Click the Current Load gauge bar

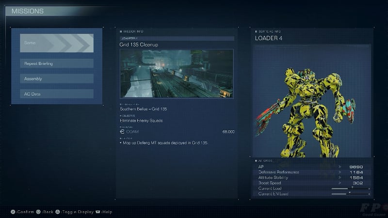tap(350, 188)
